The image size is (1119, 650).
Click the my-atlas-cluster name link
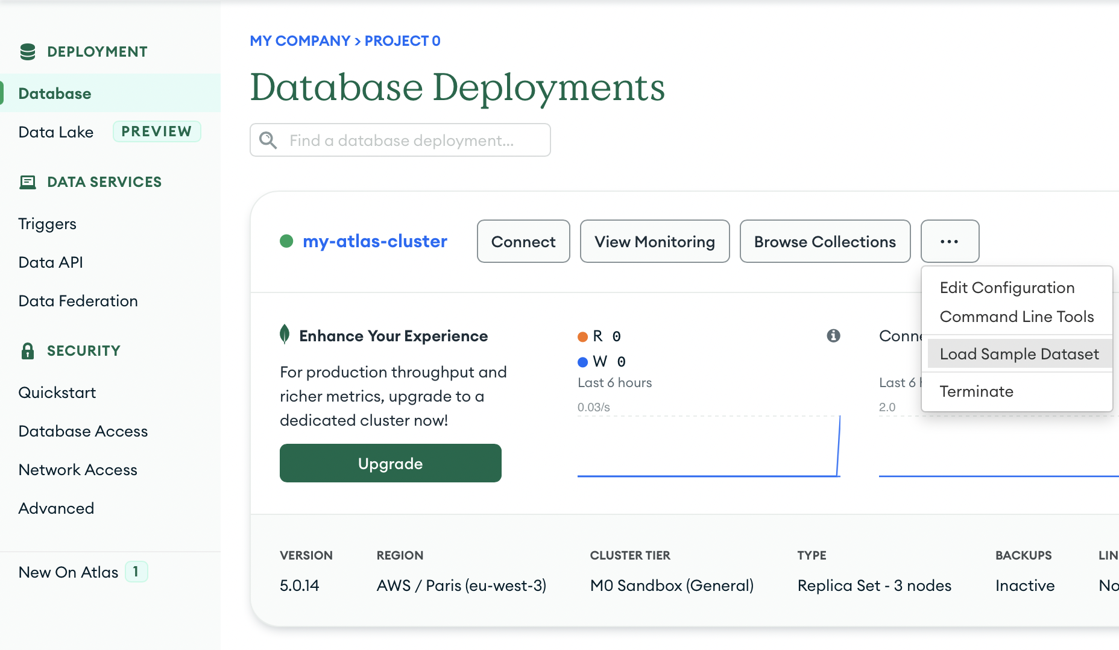(x=374, y=241)
